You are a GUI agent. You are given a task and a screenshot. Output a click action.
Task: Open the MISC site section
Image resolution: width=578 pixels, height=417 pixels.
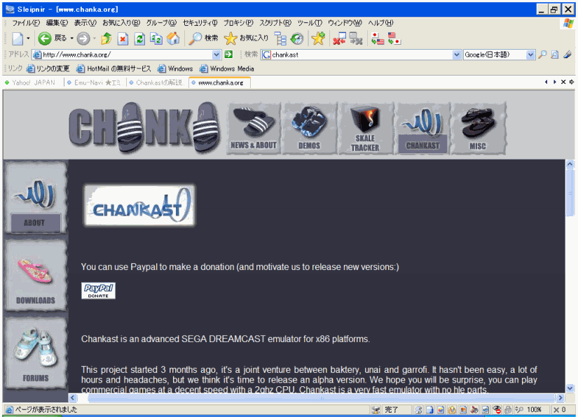[x=478, y=128]
